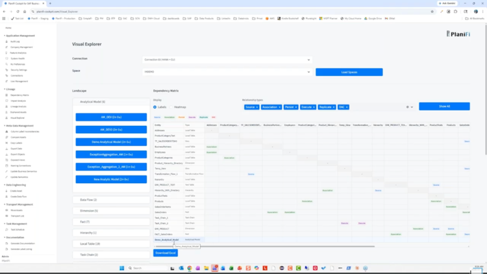Click the Windows taskbar search box
The width and height of the screenshot is (487, 274).
147,268
